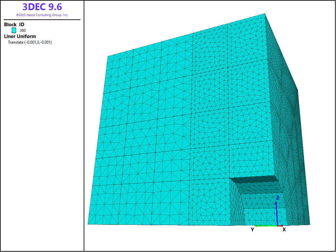336x252 pixels.
Task: Click the 360 block ID label
Action: click(23, 31)
